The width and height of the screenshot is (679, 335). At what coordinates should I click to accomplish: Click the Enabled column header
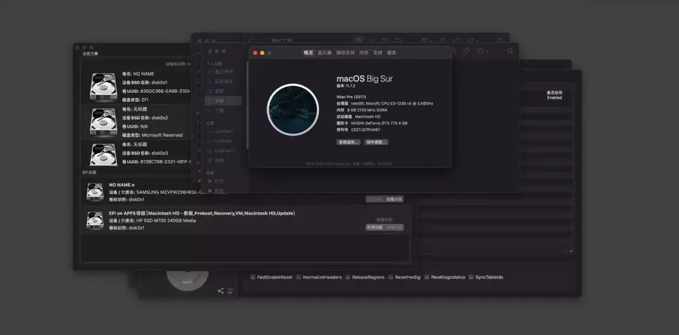[x=554, y=95]
